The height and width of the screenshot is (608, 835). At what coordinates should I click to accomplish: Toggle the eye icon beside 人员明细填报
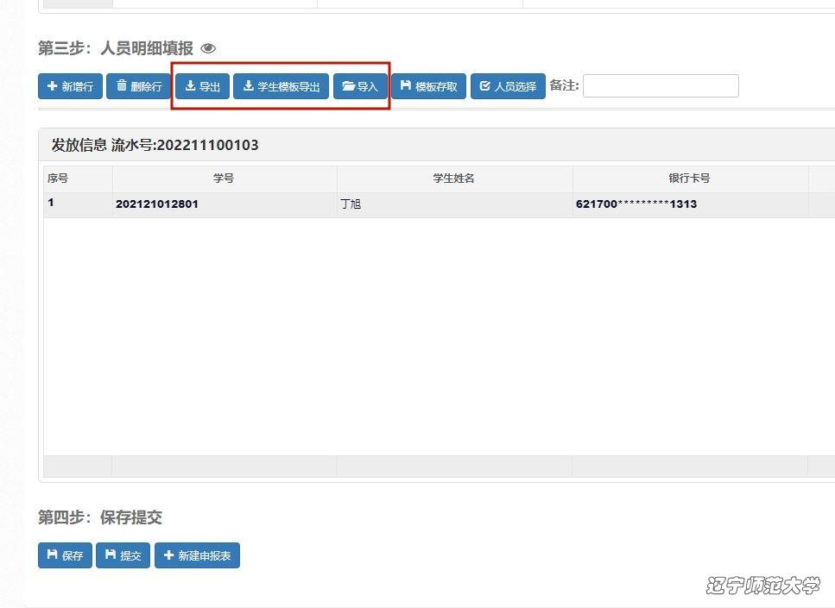pyautogui.click(x=208, y=48)
